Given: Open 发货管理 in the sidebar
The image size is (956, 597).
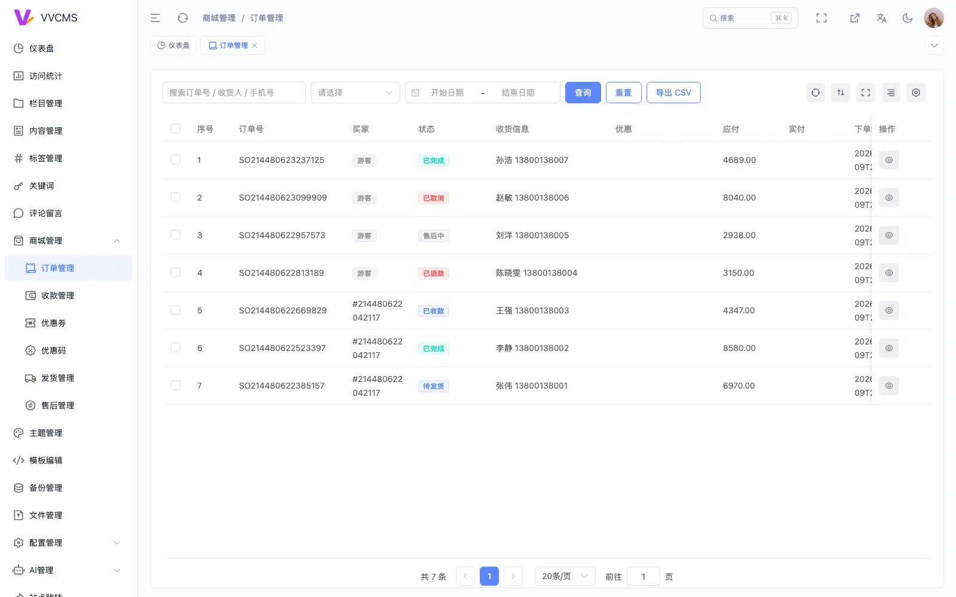Looking at the screenshot, I should 69,378.
